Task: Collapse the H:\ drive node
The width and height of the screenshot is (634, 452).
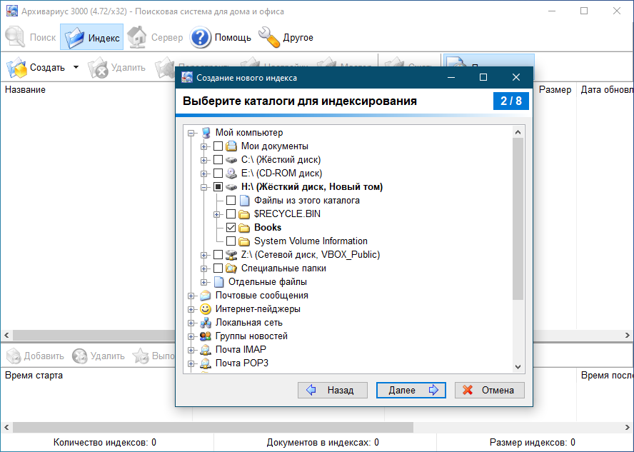Action: point(203,187)
